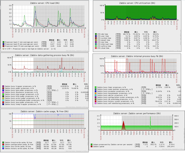The width and height of the screenshot is (185, 153).
Task: Click the CPU steal time legend swatch
Action: click(96, 48)
